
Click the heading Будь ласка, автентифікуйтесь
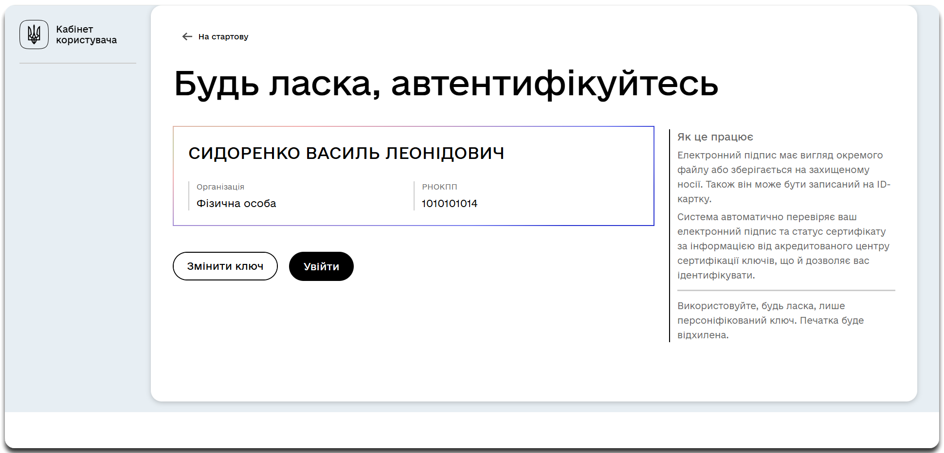(446, 84)
